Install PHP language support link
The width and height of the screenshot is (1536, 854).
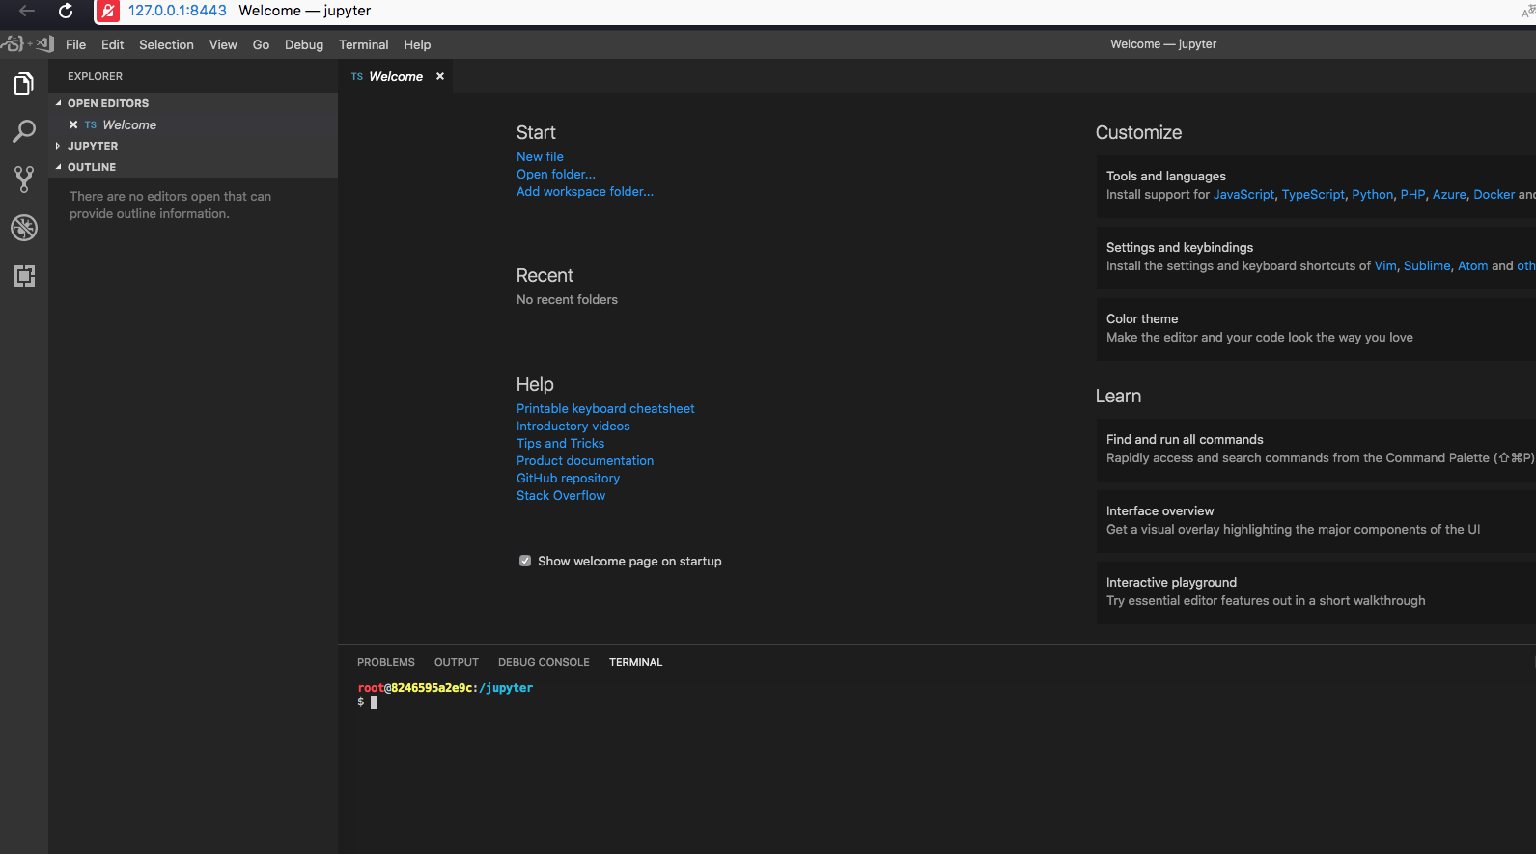1412,194
